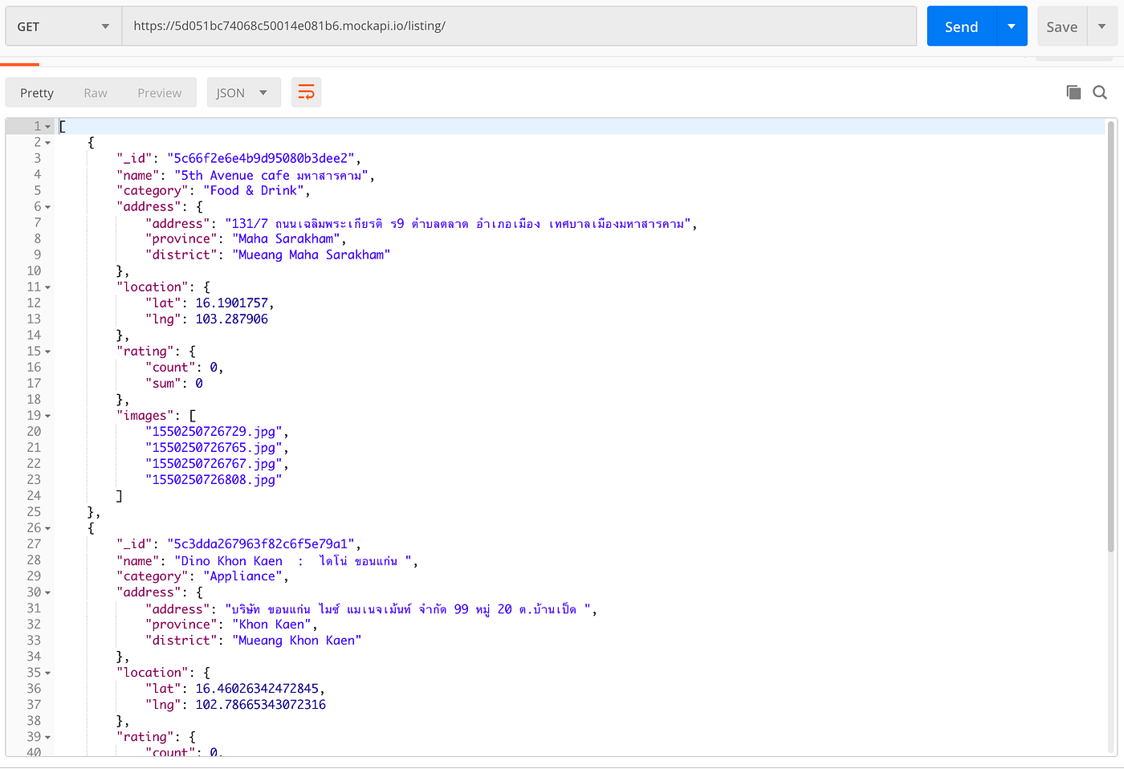1124x769 pixels.
Task: Copy response with the copy icon
Action: (x=1073, y=92)
